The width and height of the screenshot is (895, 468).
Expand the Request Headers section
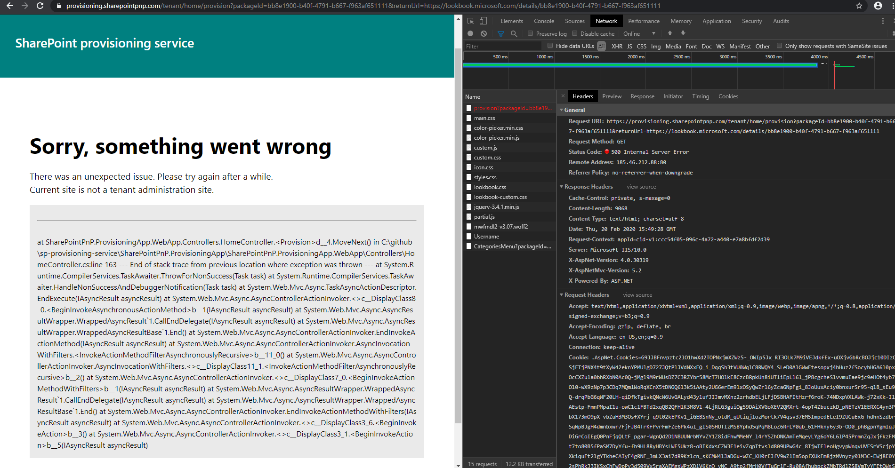pyautogui.click(x=561, y=294)
